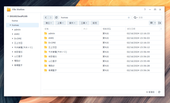Go forward with the right arrow navigation button
Image resolution: width=170 pixels, height=103 pixels.
(x=50, y=18)
